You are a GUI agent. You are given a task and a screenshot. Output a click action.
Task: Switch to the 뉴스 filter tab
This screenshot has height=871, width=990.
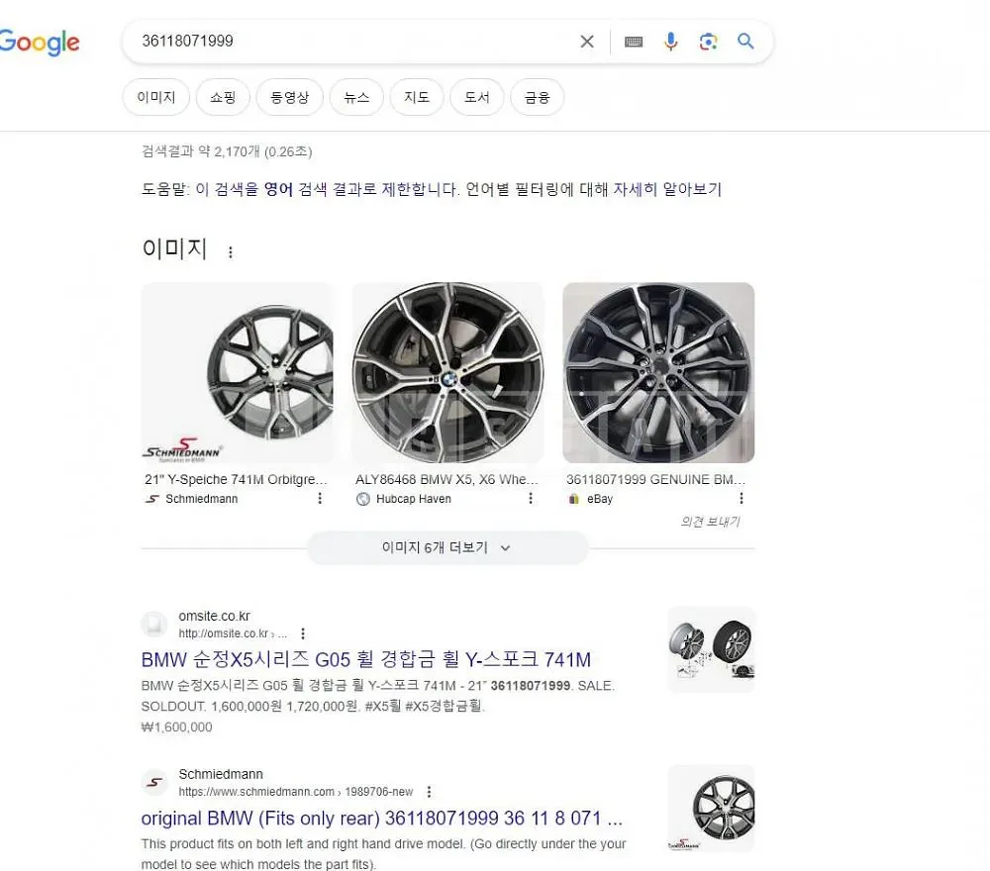pos(356,97)
